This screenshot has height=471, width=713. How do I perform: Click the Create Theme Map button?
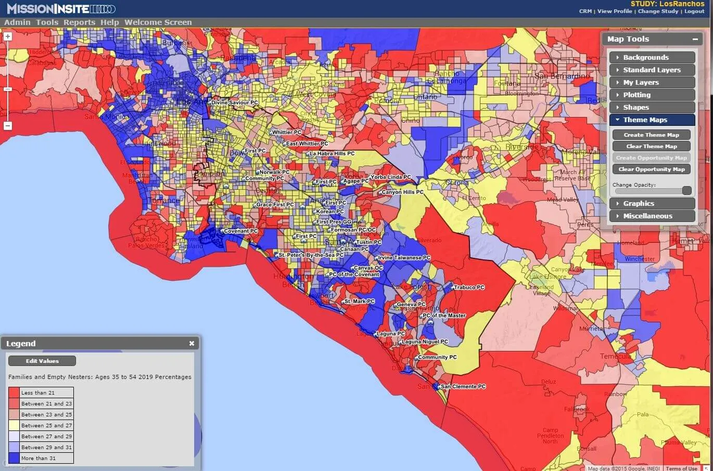pyautogui.click(x=651, y=135)
